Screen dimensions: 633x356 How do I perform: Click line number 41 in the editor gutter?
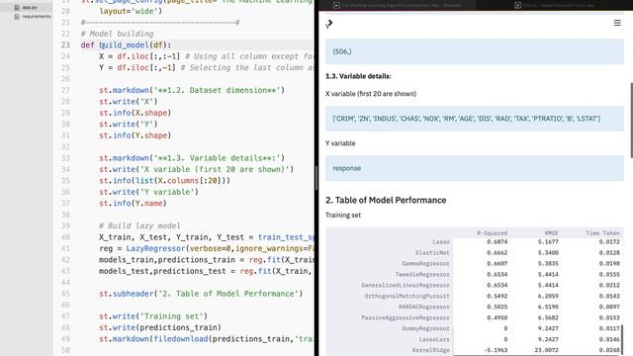(x=65, y=248)
